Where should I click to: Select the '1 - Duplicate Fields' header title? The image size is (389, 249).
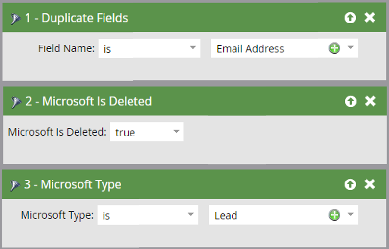(77, 18)
